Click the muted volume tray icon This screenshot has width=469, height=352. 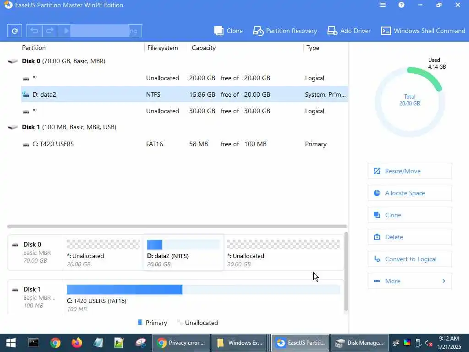click(429, 343)
